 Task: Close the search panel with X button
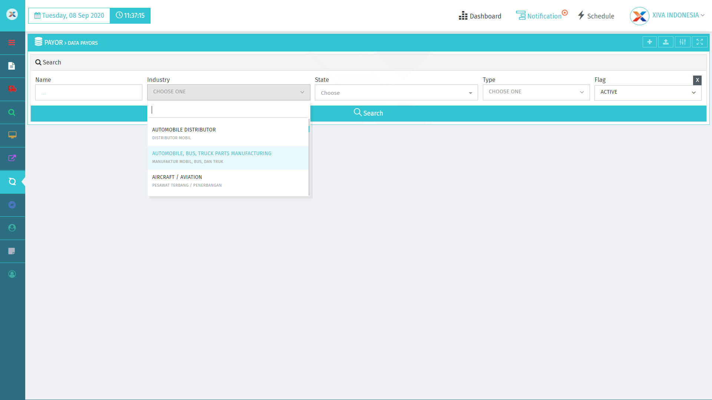[x=697, y=80]
